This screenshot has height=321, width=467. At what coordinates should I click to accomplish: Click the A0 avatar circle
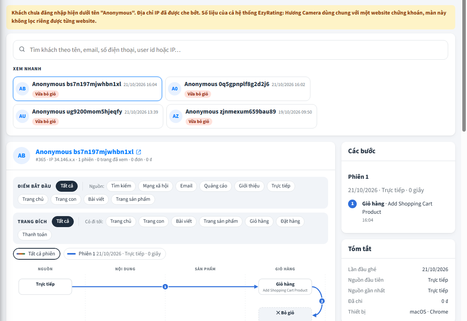tap(175, 89)
